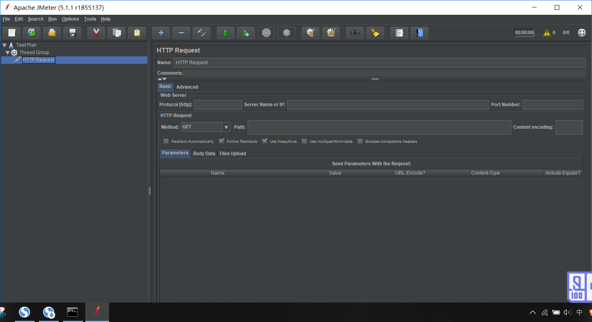Click the URL Encode? column header
This screenshot has width=592, height=322.
pyautogui.click(x=410, y=173)
